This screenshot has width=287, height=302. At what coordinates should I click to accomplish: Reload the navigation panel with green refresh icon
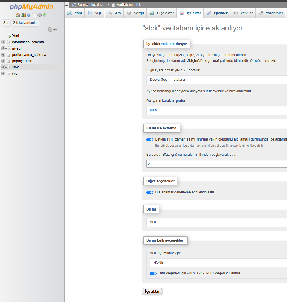pyautogui.click(x=44, y=15)
